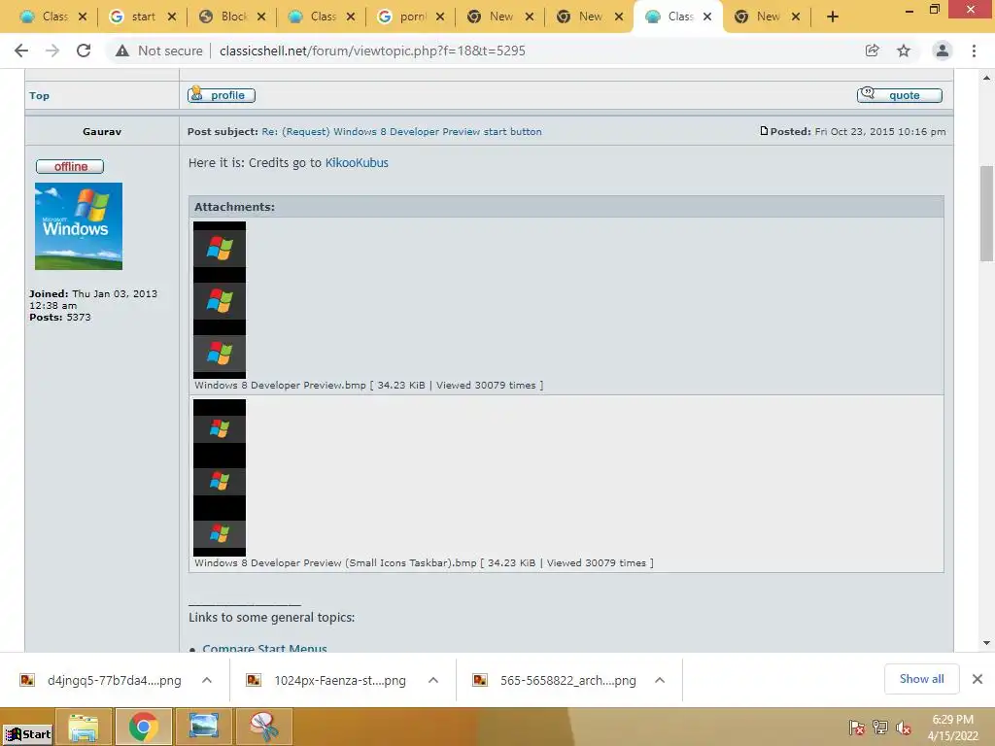Switch to the Google porn tab
The height and width of the screenshot is (746, 995).
point(403,17)
